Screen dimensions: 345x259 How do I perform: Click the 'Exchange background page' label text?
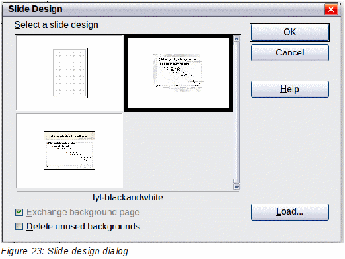[x=83, y=212]
